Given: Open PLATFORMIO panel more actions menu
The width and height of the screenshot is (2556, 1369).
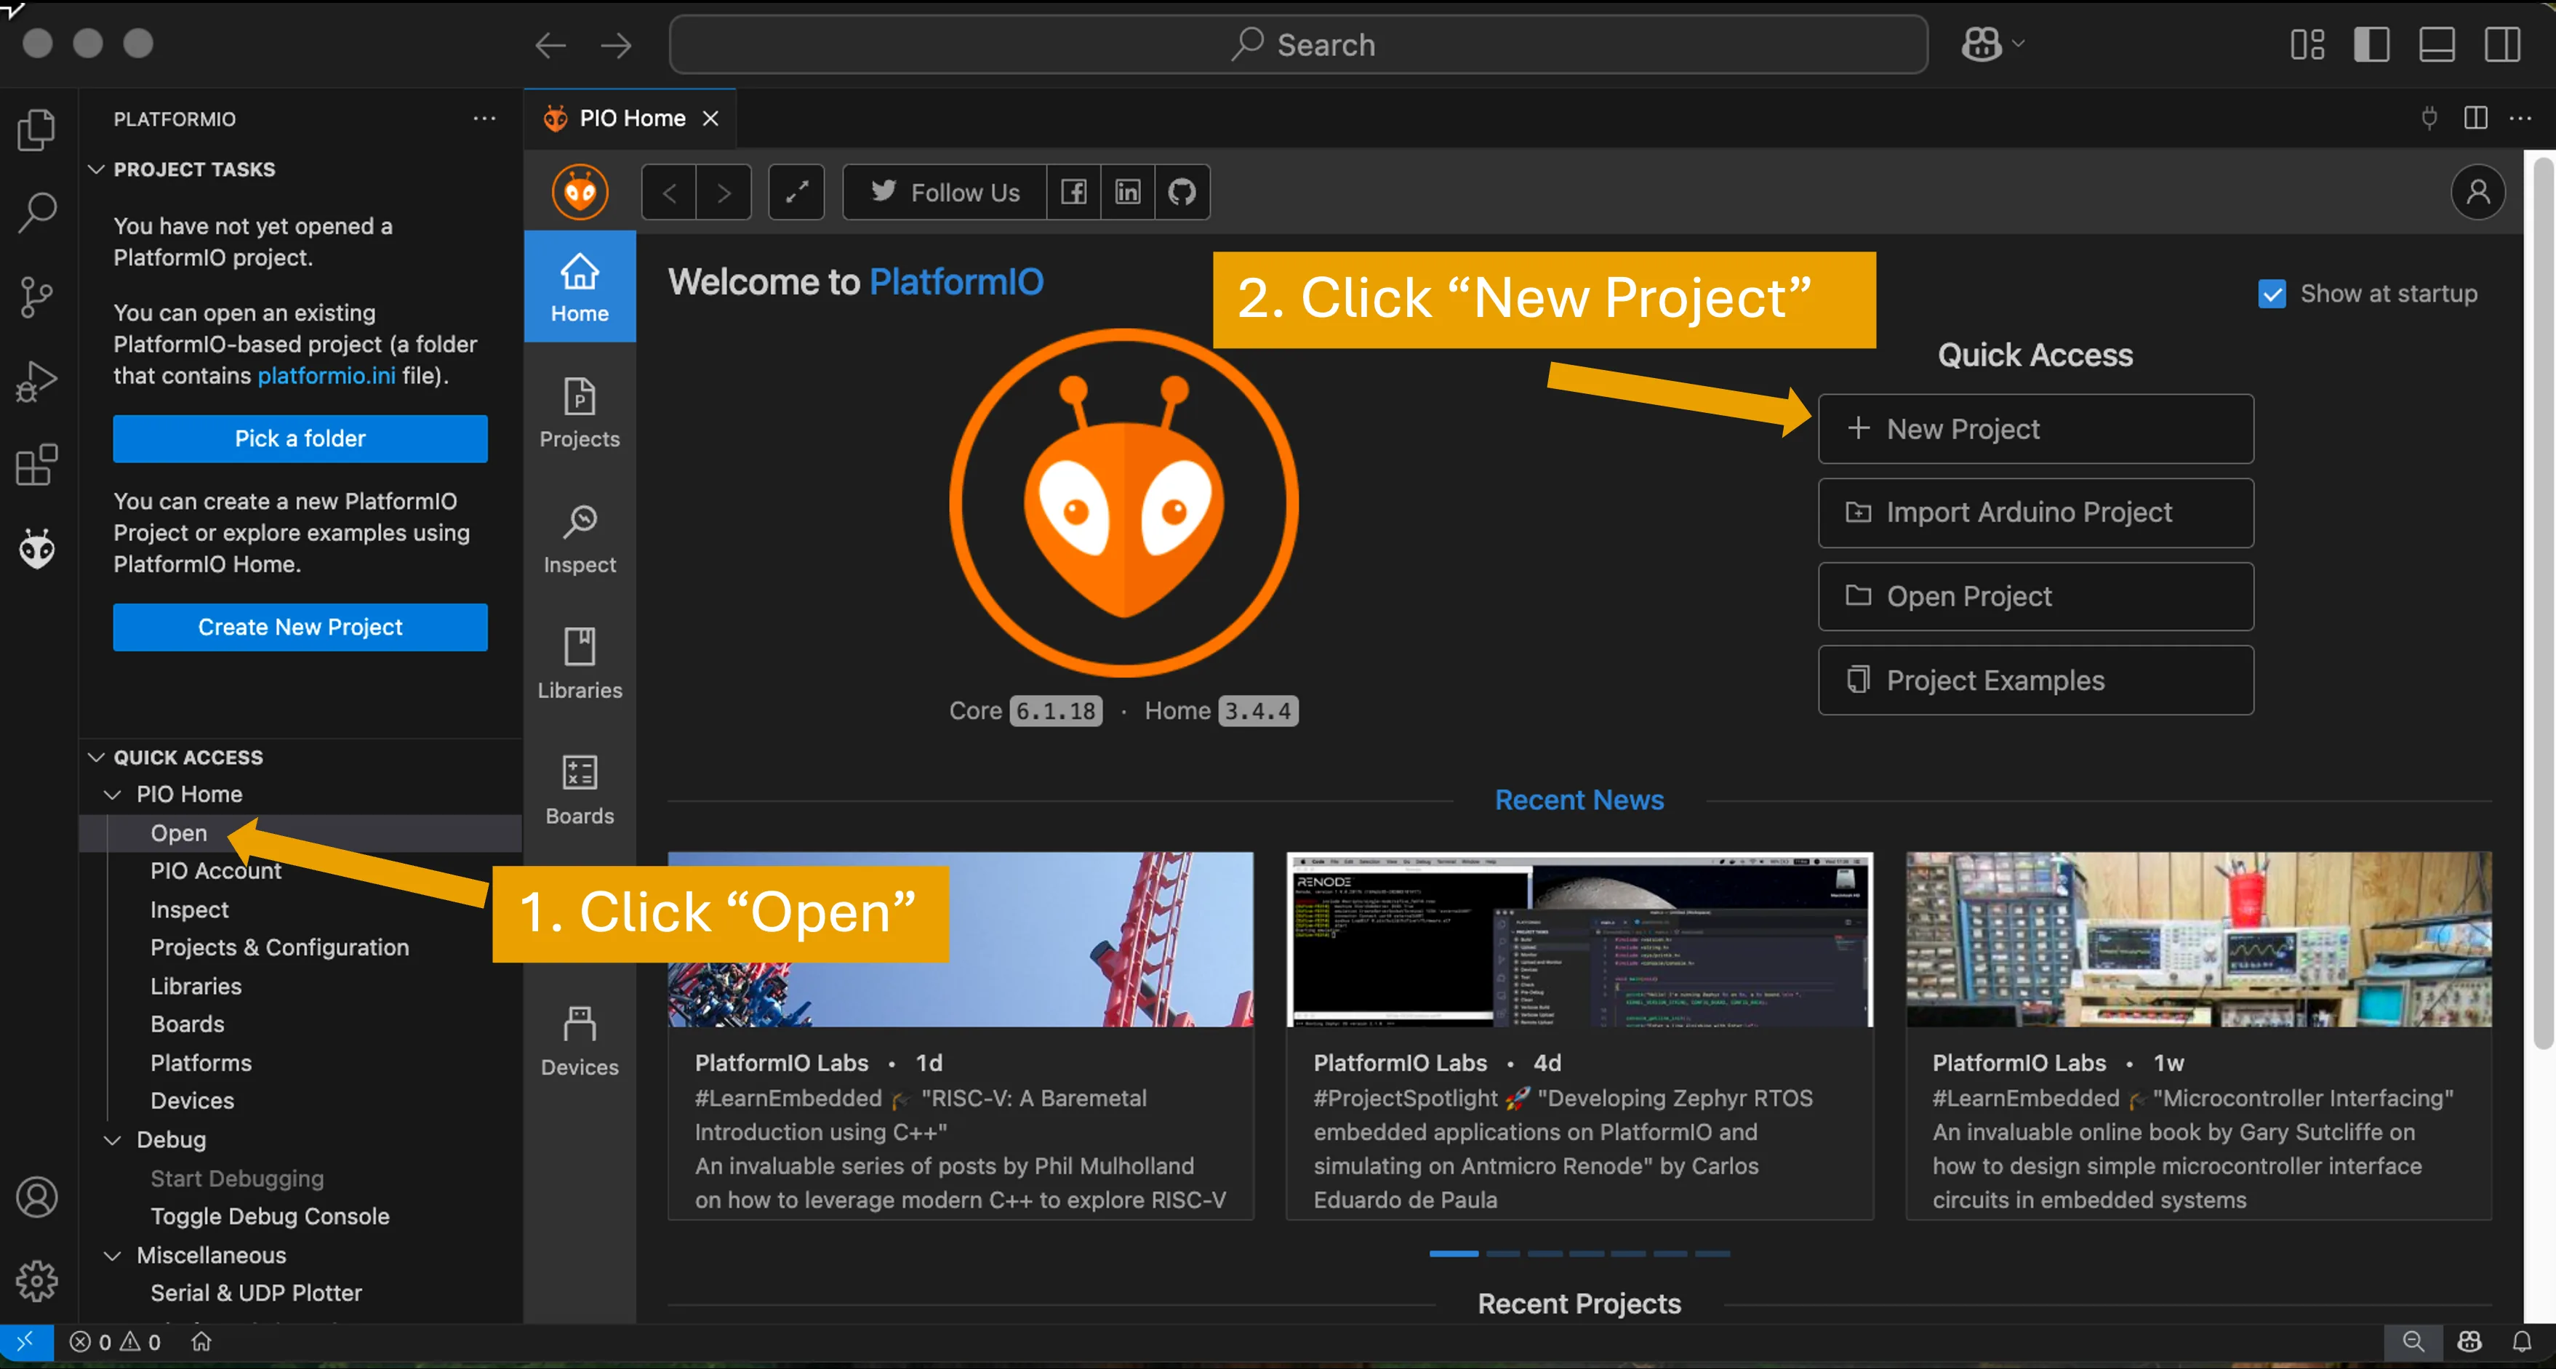Looking at the screenshot, I should (484, 118).
